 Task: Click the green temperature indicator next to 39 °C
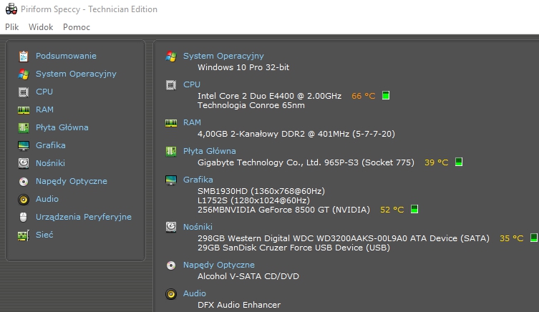(x=459, y=162)
